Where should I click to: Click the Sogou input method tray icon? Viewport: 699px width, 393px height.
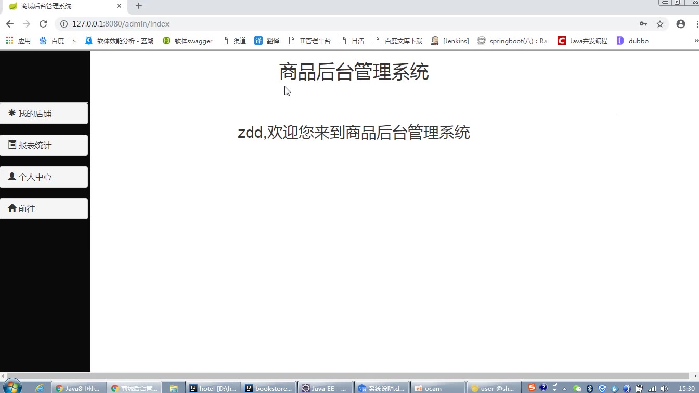pyautogui.click(x=532, y=388)
